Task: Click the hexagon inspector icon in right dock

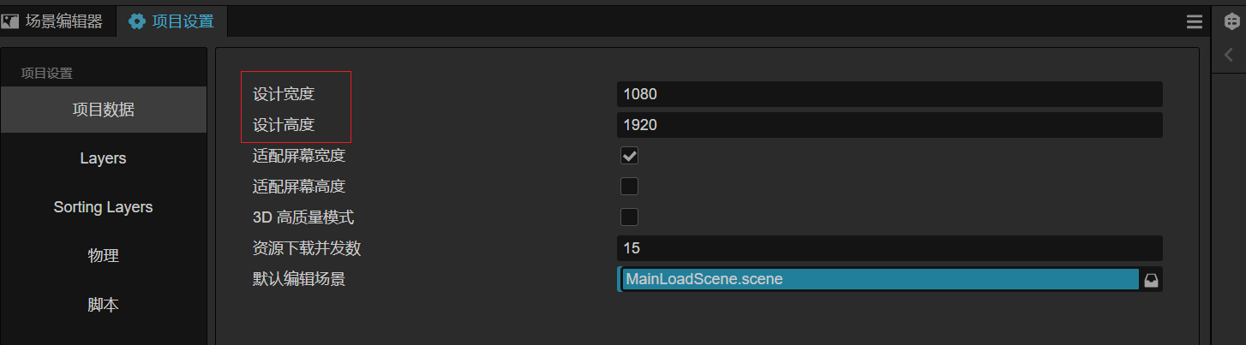Action: coord(1230,22)
